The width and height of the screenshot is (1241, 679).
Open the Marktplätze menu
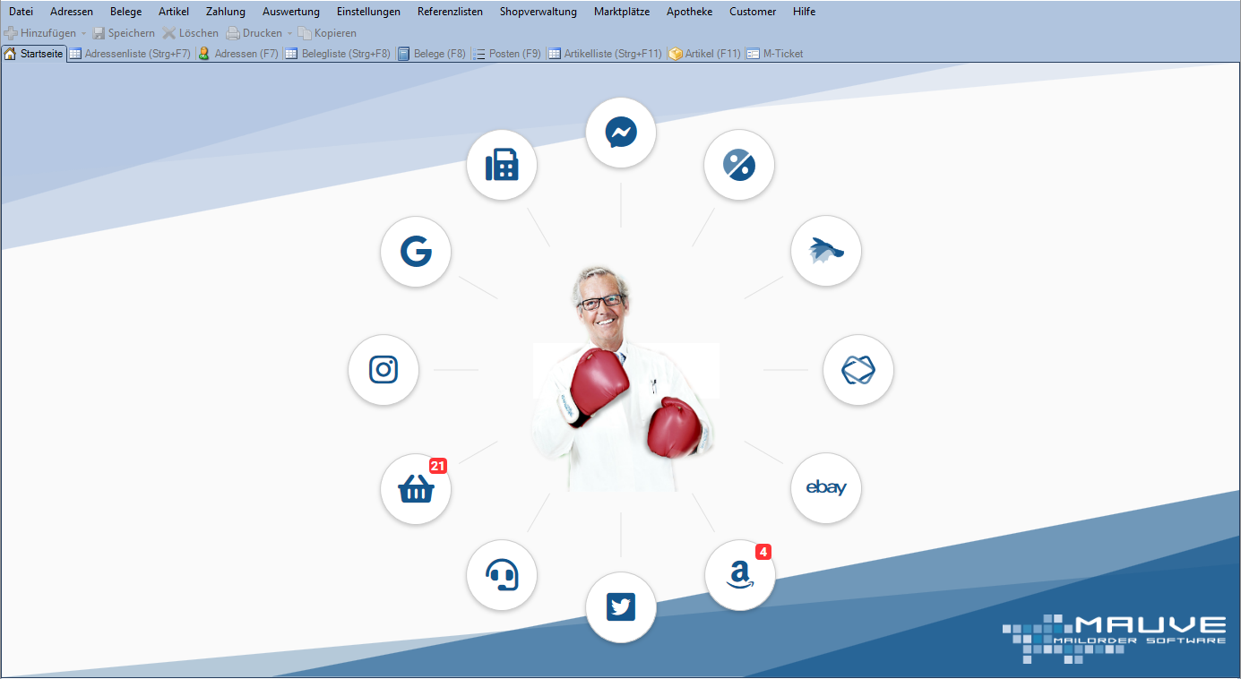click(621, 12)
